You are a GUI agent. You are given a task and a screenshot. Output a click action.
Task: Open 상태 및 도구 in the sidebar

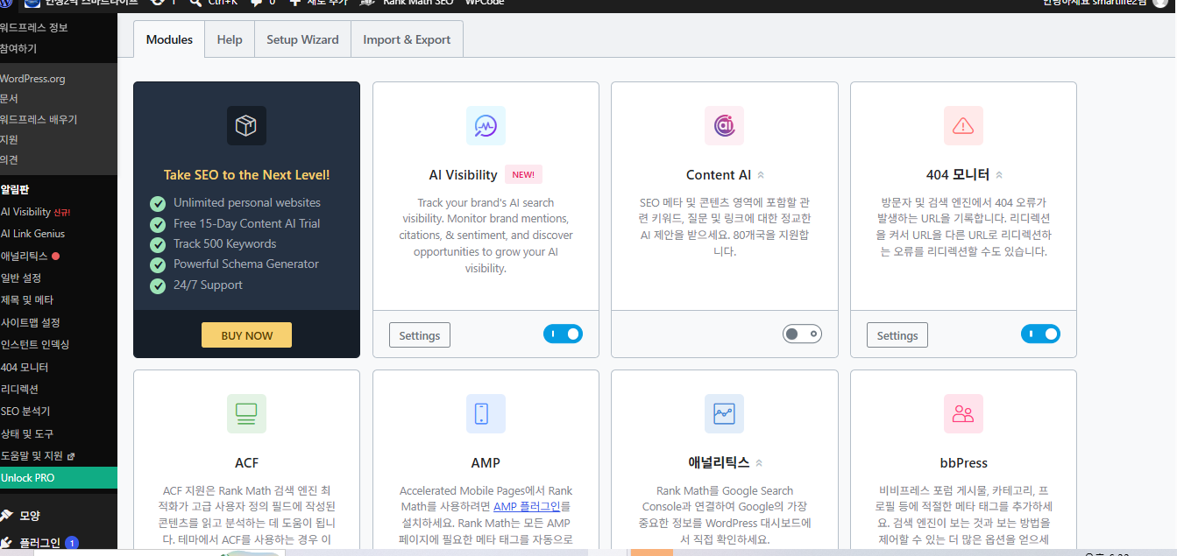point(27,434)
